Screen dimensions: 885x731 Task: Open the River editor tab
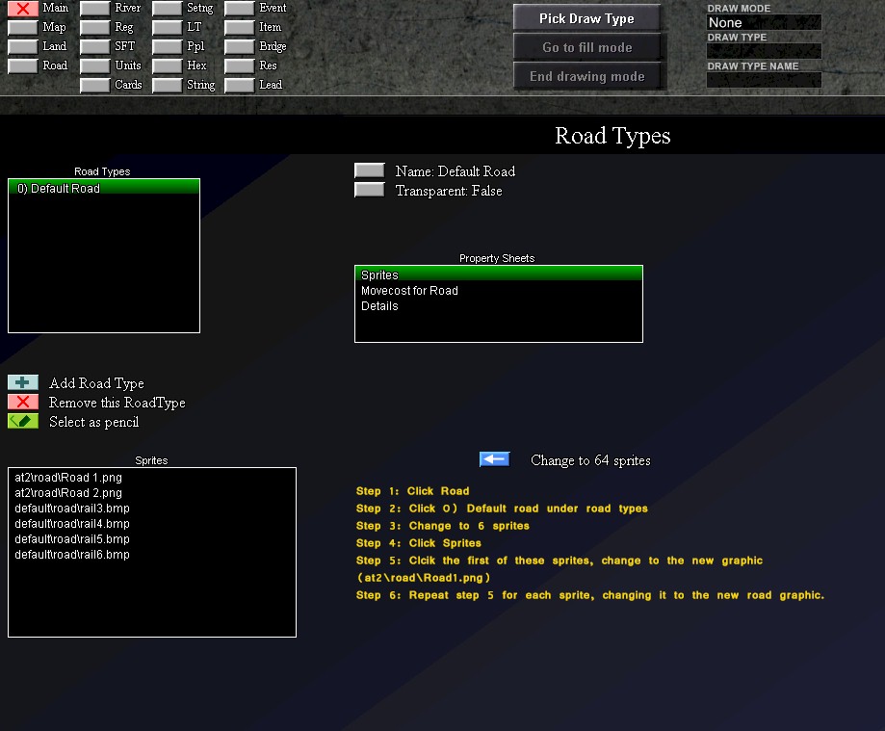[x=94, y=9]
